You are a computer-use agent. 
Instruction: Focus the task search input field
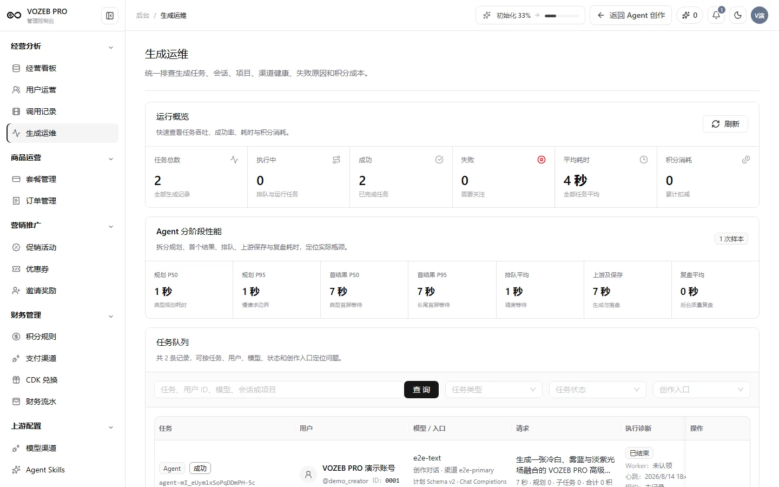coord(279,390)
